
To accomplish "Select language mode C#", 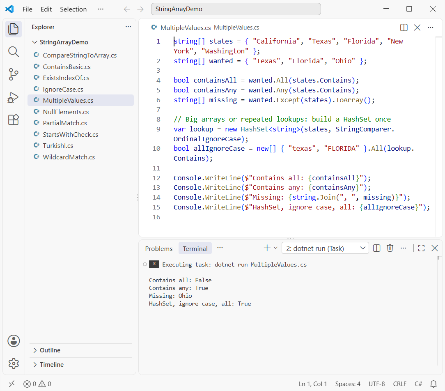I will tap(418, 384).
